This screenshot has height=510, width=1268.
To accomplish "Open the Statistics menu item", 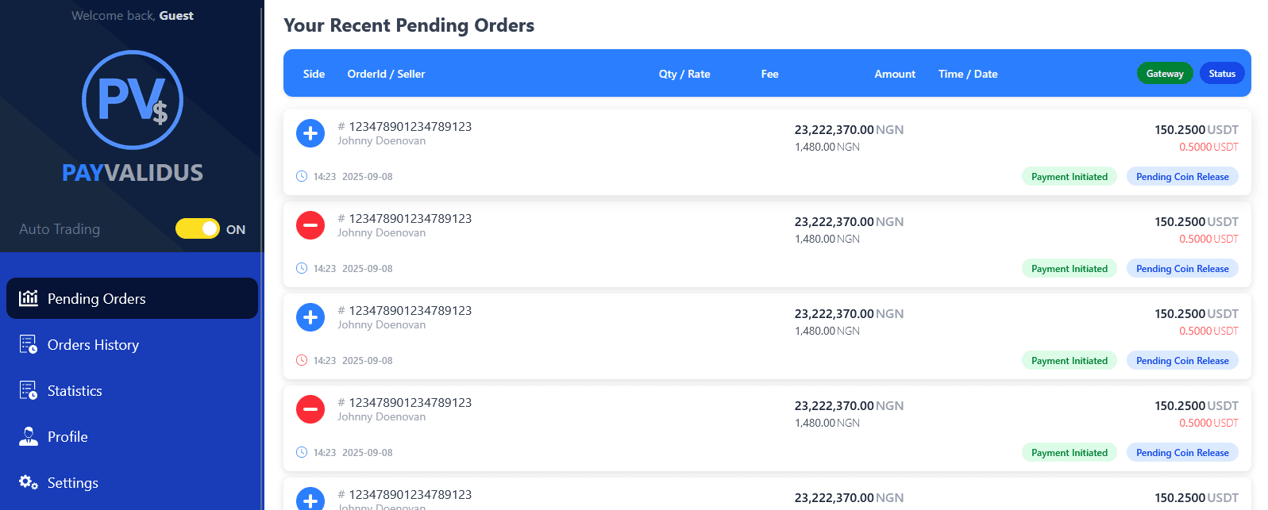I will pos(75,391).
